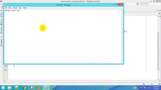Restore down the NetBeans IDE window
This screenshot has height=90, width=161.
click(x=154, y=1)
